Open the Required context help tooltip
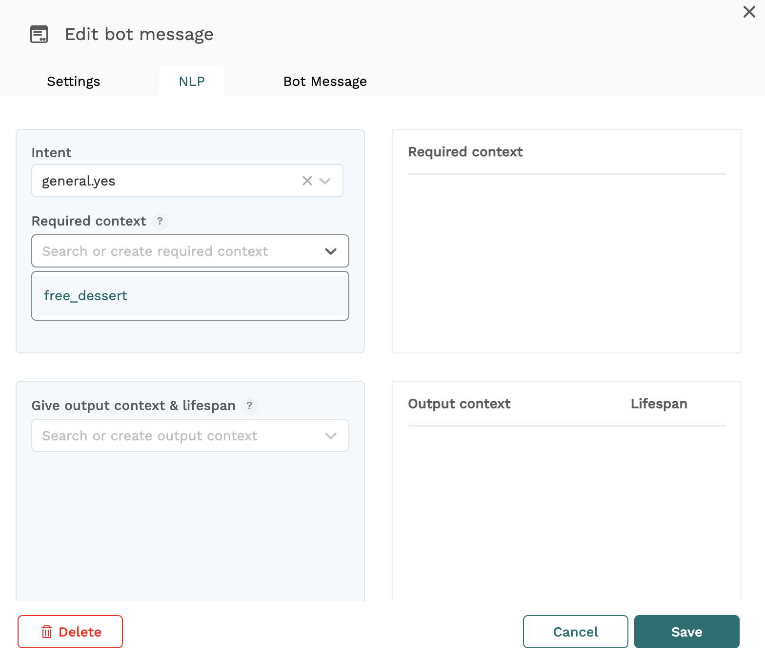765x659 pixels. [160, 221]
